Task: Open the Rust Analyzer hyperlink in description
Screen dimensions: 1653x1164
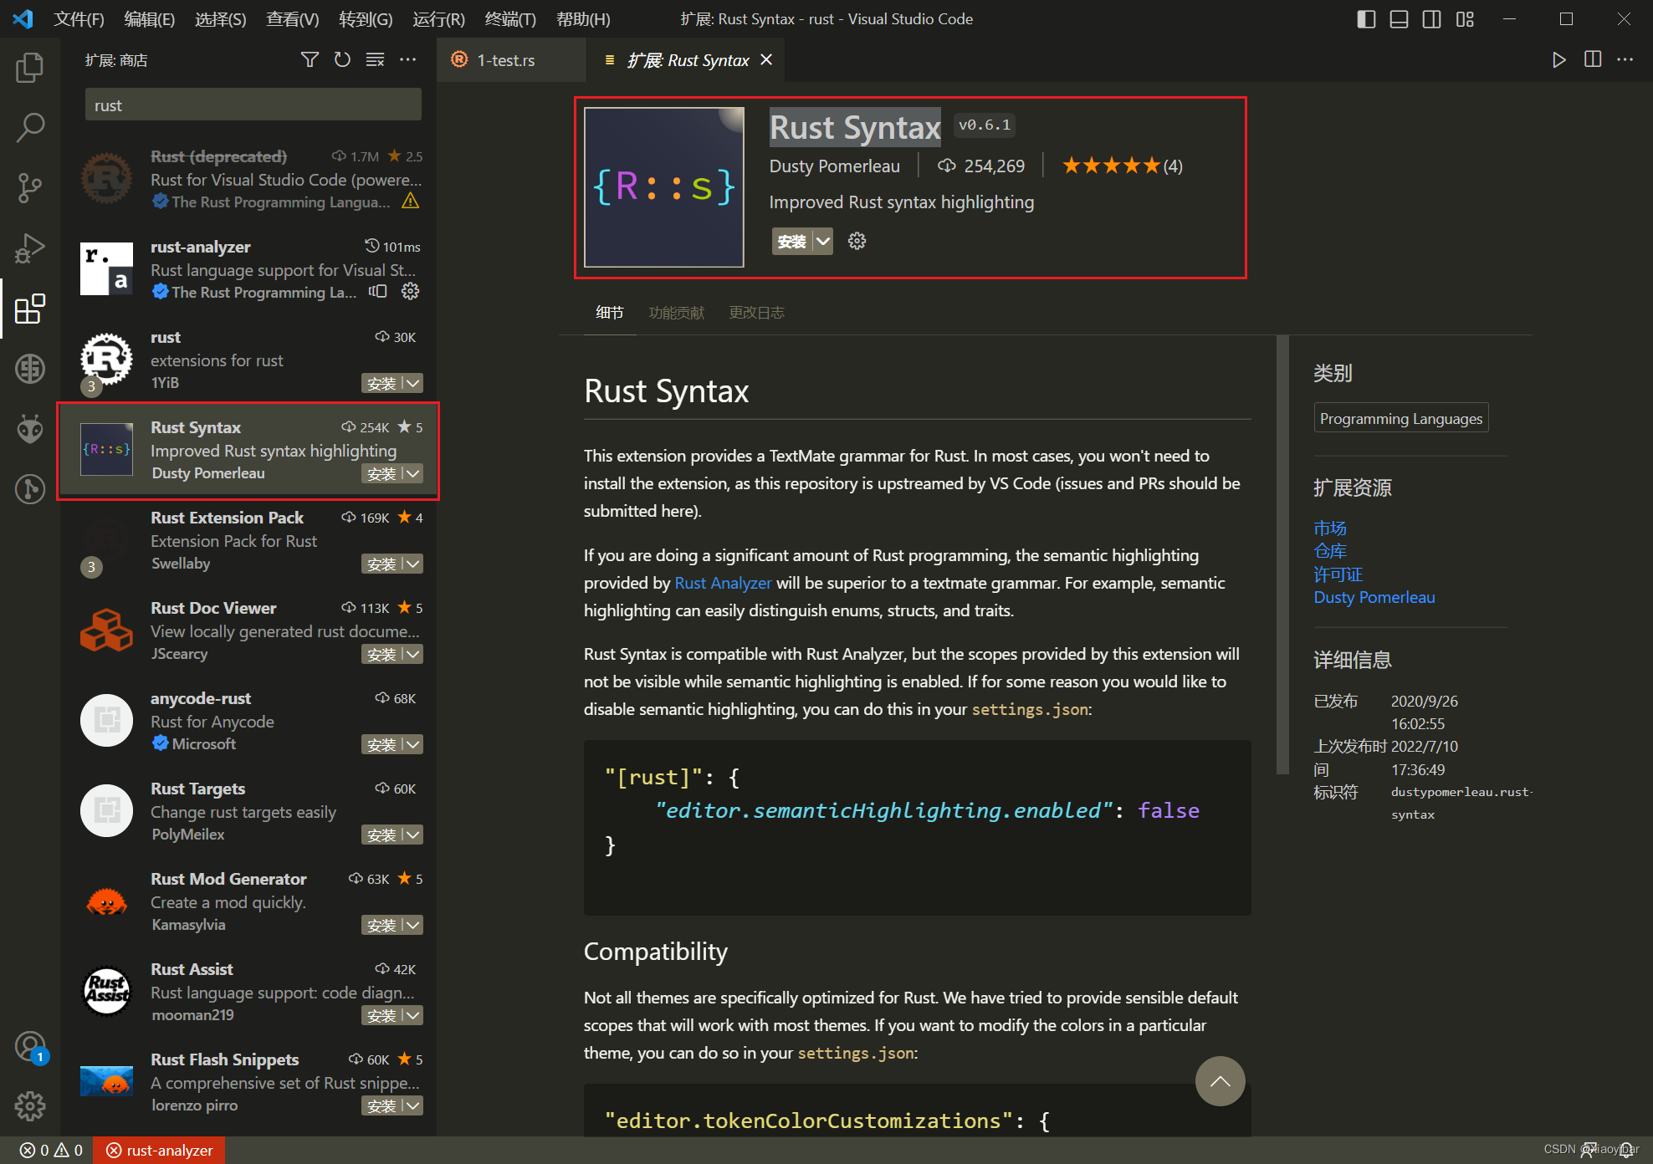Action: tap(723, 583)
